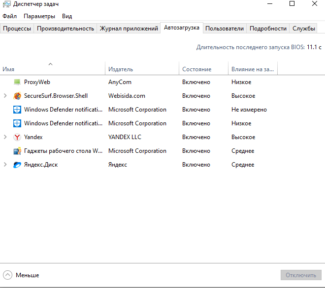Screen dimensions: 325x288
Task: Sort by the Издатель column header
Action: point(142,68)
